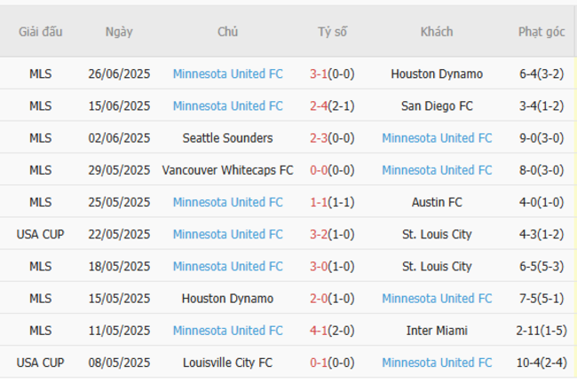Click the 0-1 score of Louisville City match

[319, 363]
